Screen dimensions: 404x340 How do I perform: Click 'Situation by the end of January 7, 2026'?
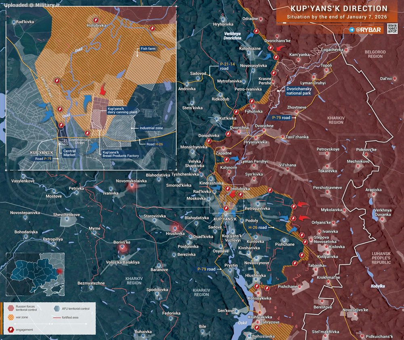(x=337, y=17)
